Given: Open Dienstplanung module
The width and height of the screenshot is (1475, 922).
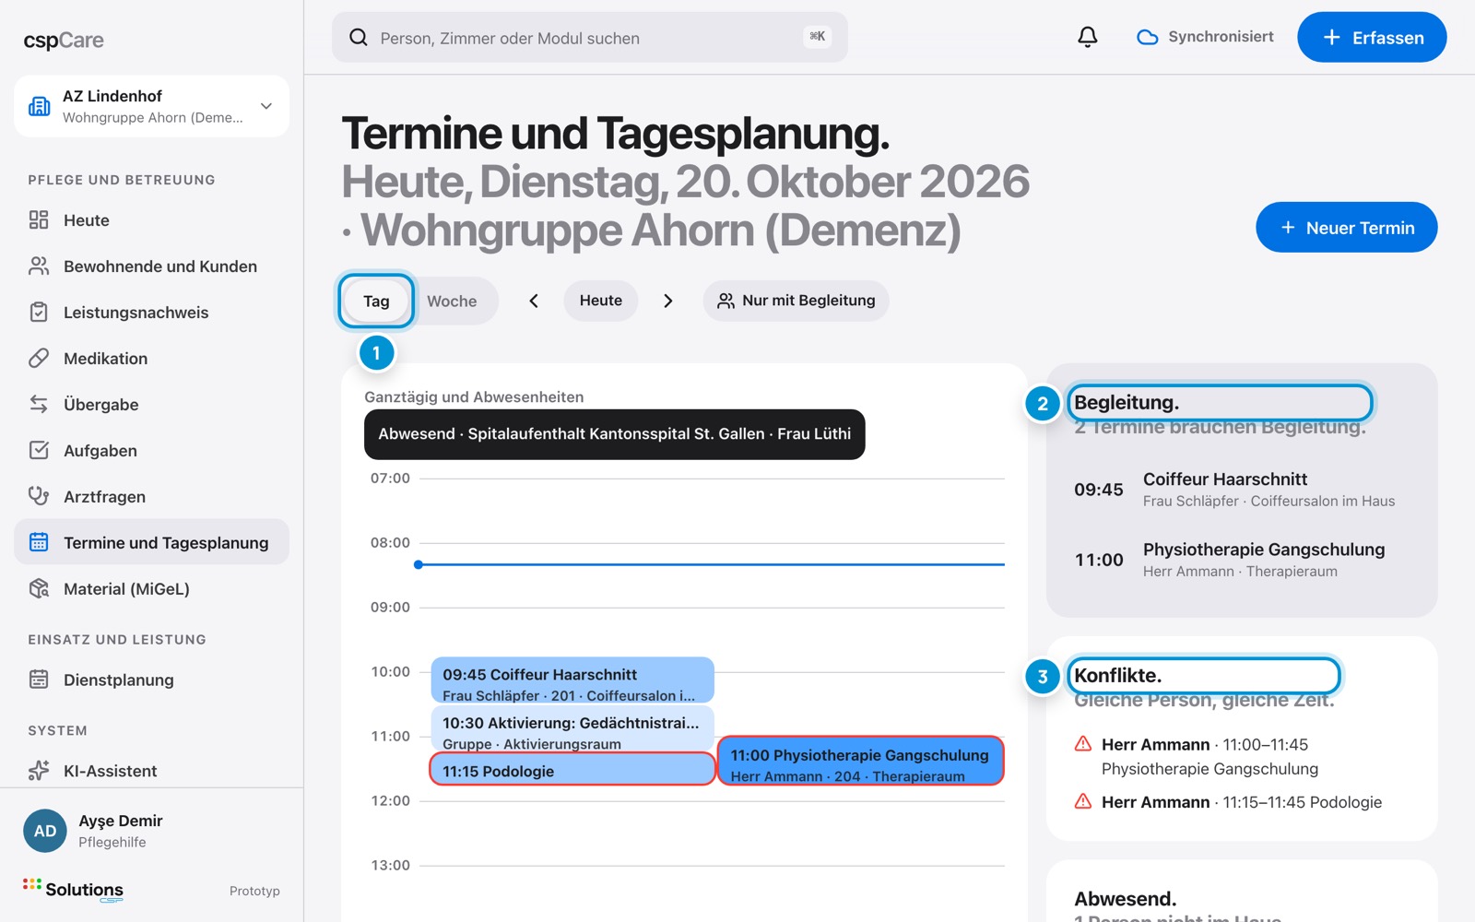Looking at the screenshot, I should [151, 680].
